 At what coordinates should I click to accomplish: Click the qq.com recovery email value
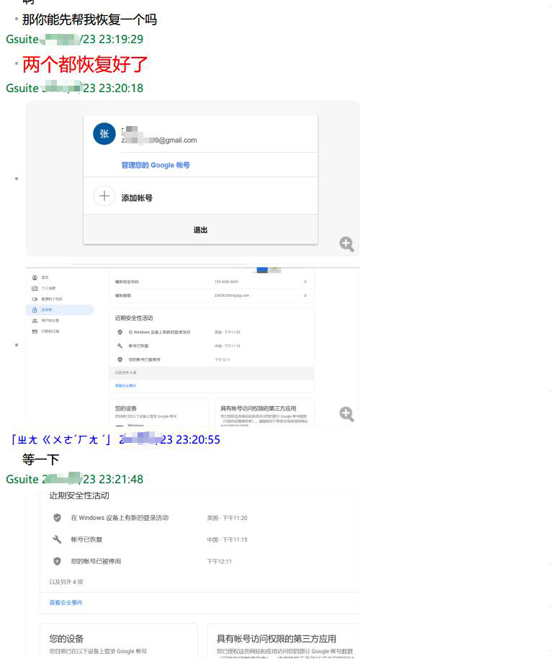click(x=232, y=295)
